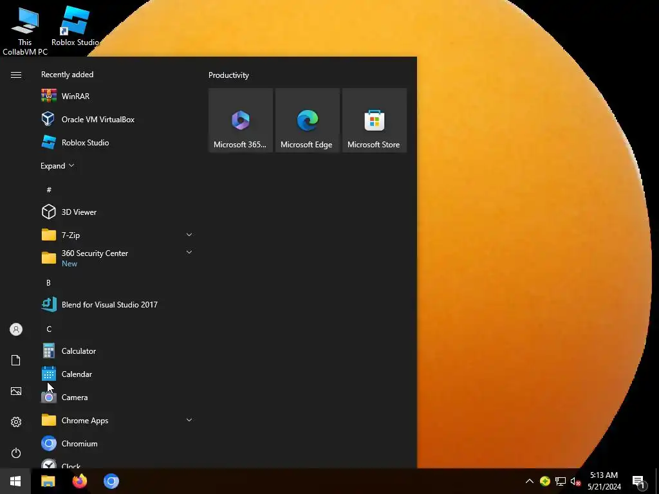Open the partially visible Clock app entry
Screen dimensions: 659x494
click(117, 463)
